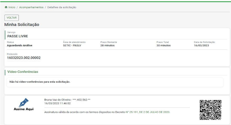This screenshot has width=231, height=125.
Task: Click the Protocolo label
Action: point(12,54)
